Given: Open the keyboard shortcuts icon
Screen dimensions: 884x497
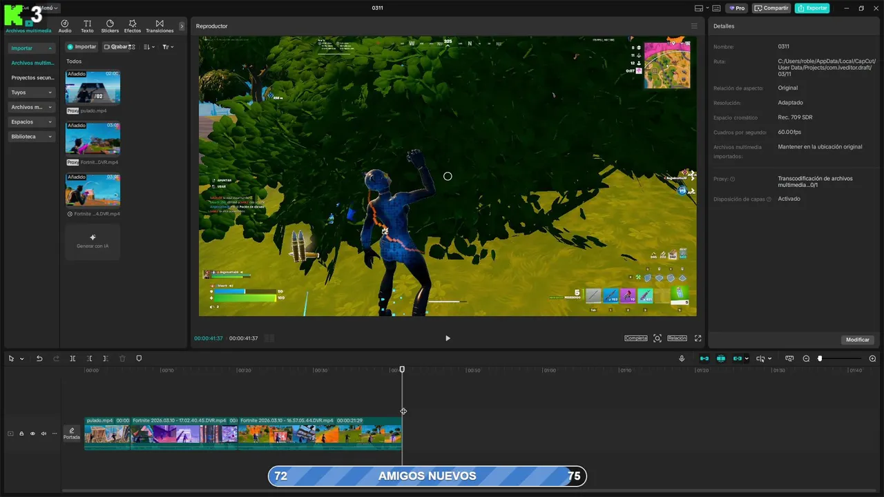Looking at the screenshot, I should pyautogui.click(x=716, y=8).
